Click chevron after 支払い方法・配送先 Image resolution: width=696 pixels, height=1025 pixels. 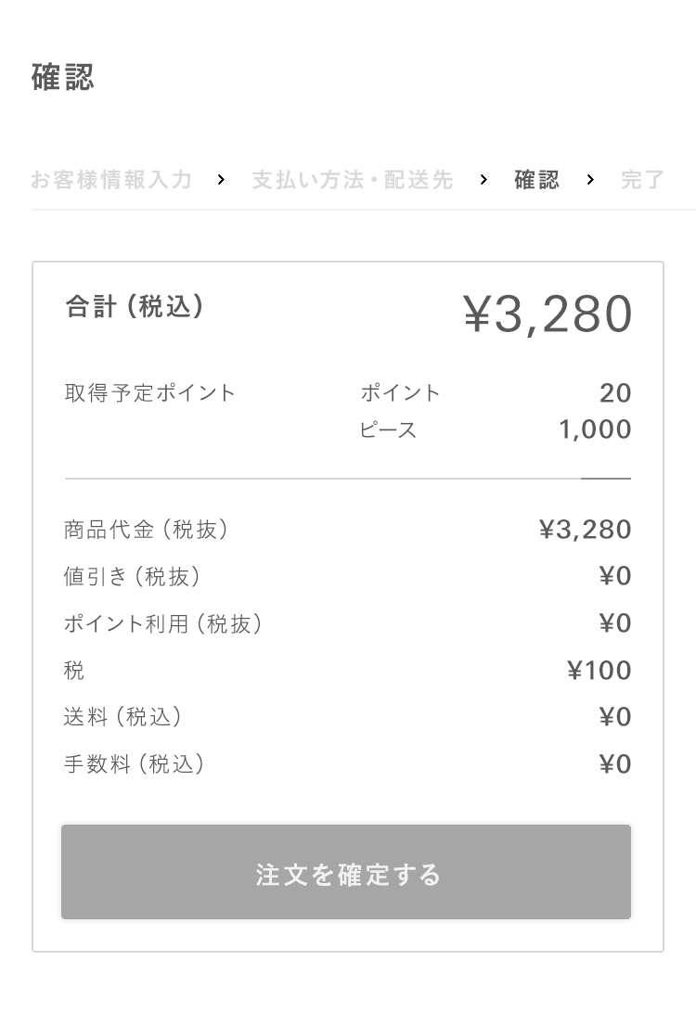[x=484, y=180]
